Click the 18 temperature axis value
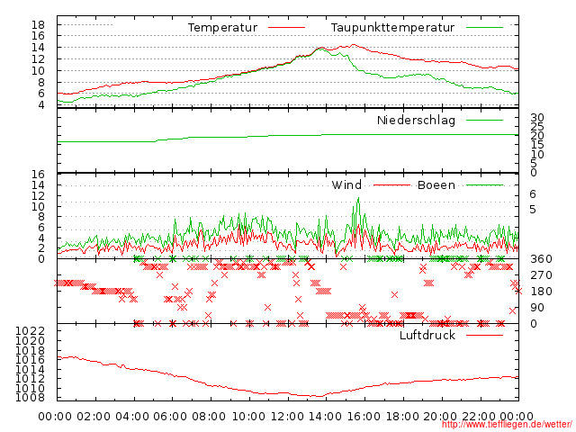The image size is (576, 432). [x=38, y=25]
